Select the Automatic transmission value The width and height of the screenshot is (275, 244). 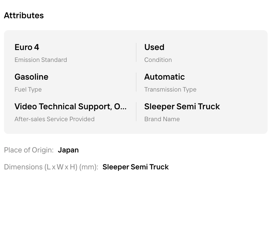click(164, 77)
